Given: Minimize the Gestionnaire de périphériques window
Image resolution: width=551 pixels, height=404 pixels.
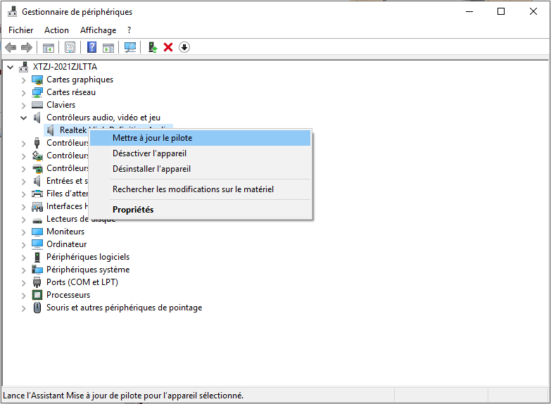Looking at the screenshot, I should pos(469,11).
